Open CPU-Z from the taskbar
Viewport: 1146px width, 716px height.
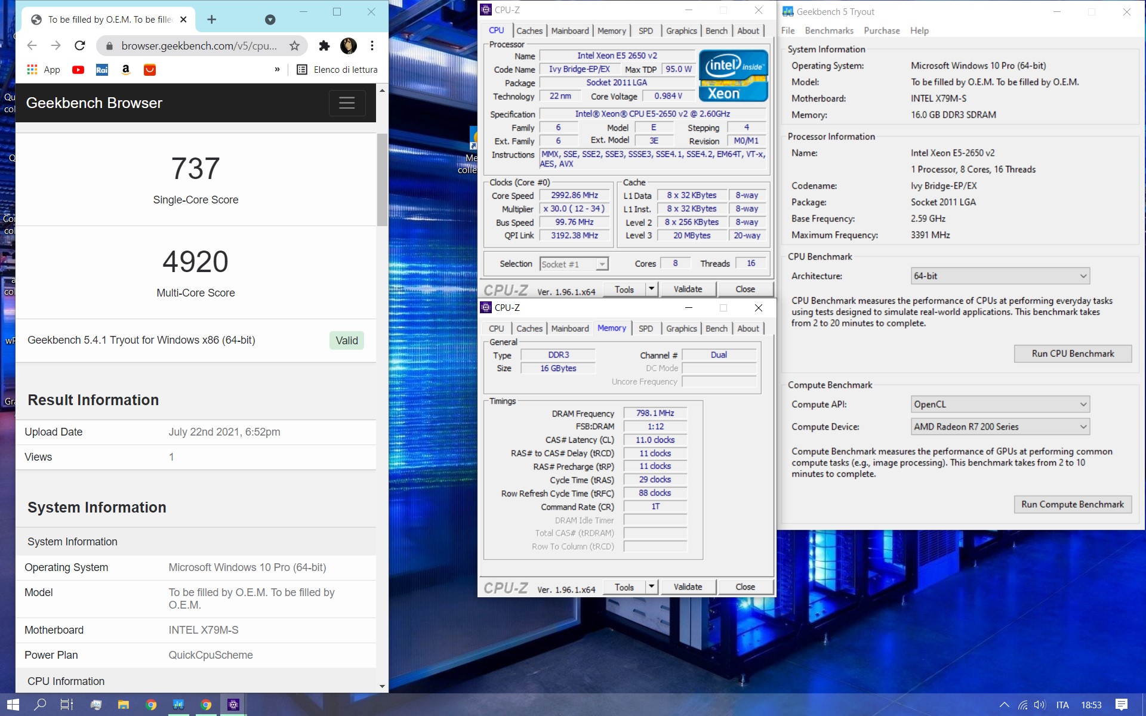coord(233,705)
